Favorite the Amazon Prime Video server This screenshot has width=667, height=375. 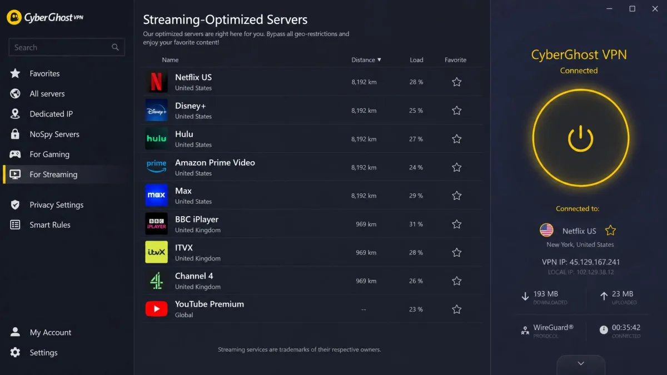[x=456, y=167]
